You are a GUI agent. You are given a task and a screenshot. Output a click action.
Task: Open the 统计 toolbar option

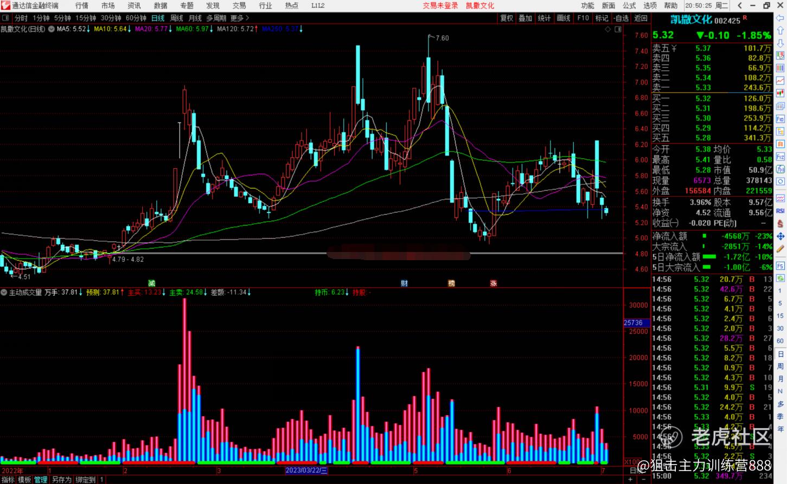[544, 18]
